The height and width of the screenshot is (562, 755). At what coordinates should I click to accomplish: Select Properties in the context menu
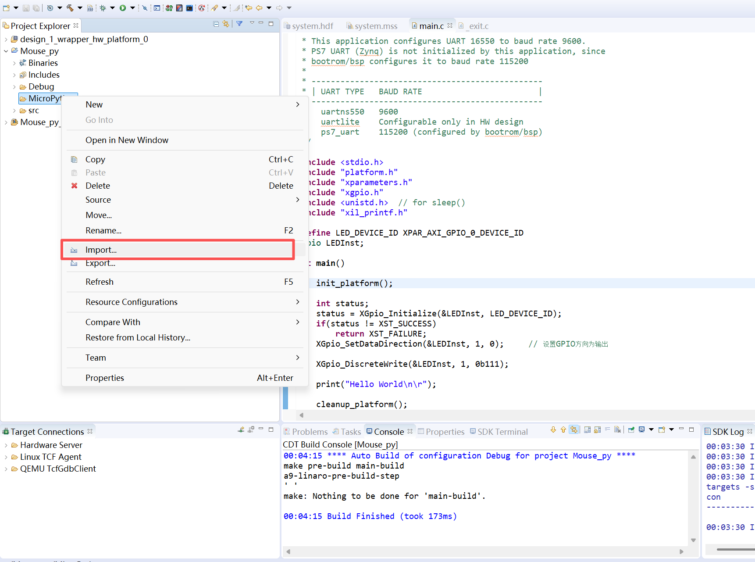click(105, 378)
